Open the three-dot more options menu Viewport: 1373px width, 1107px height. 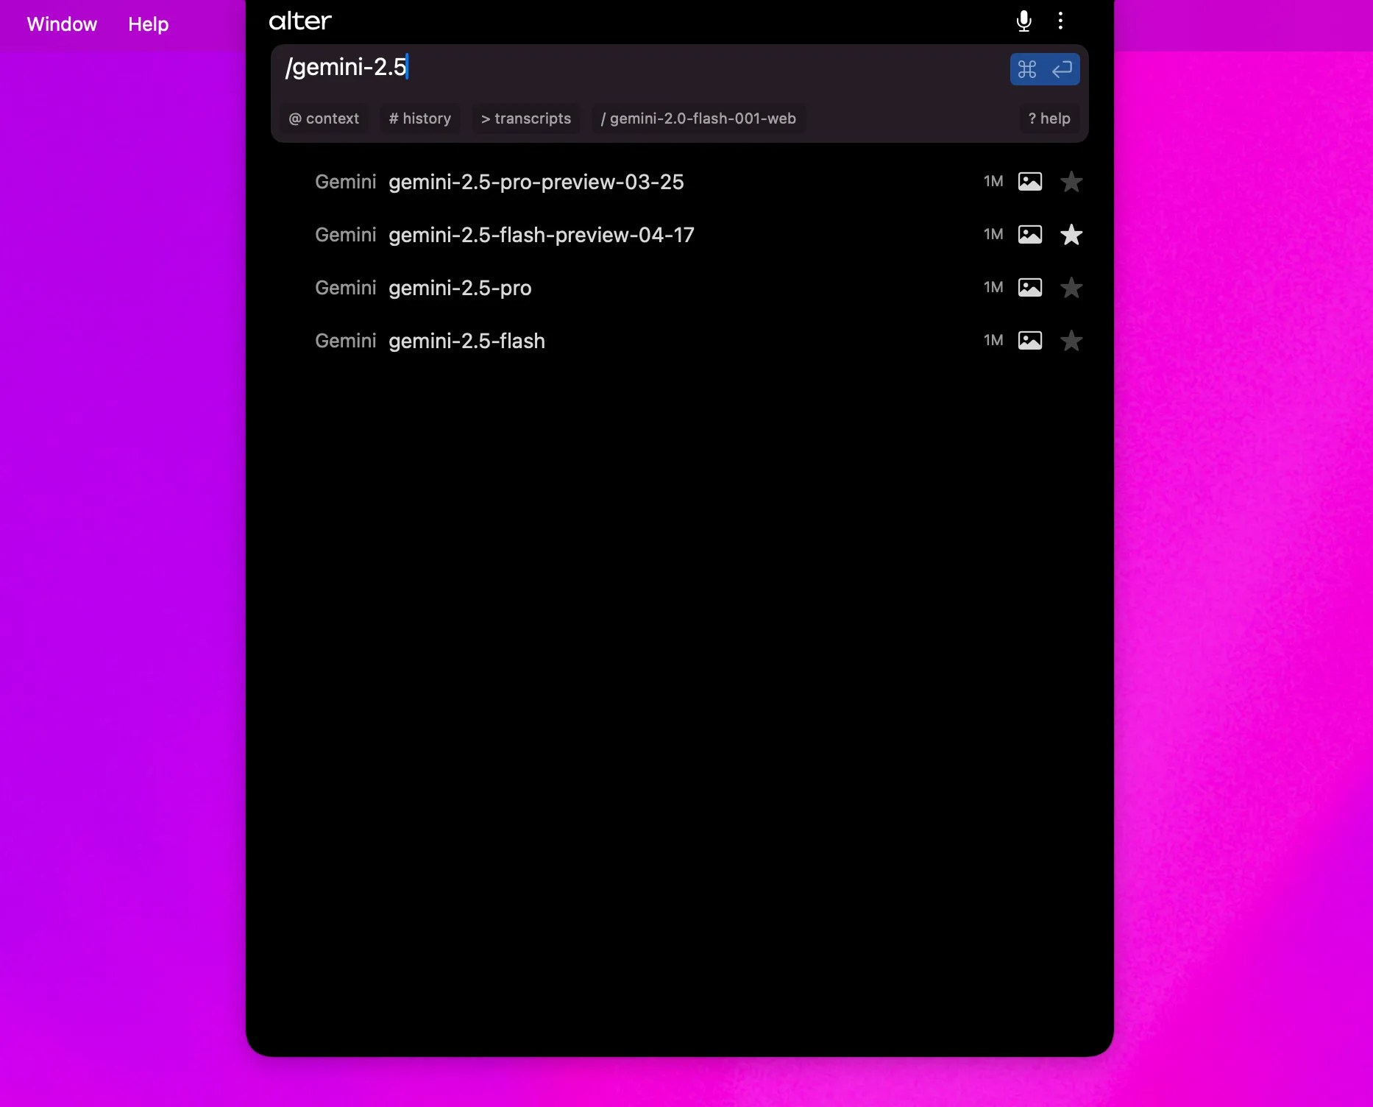coord(1060,21)
